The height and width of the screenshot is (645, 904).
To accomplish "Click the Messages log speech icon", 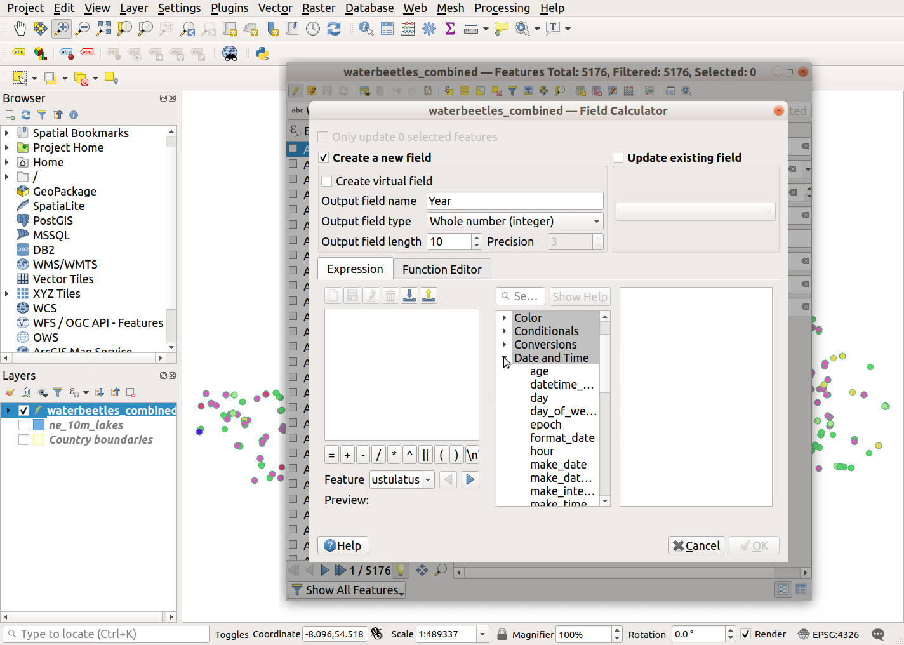I will click(x=878, y=634).
